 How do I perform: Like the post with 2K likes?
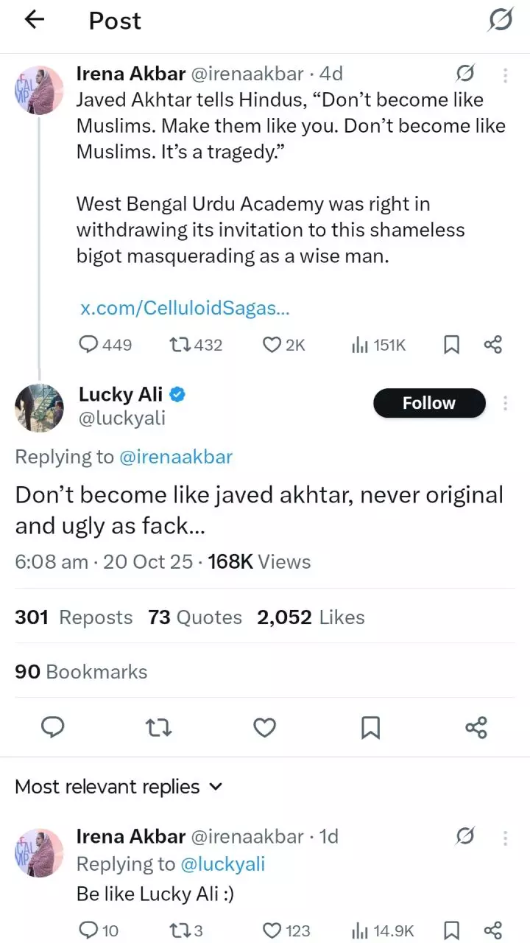pos(272,344)
